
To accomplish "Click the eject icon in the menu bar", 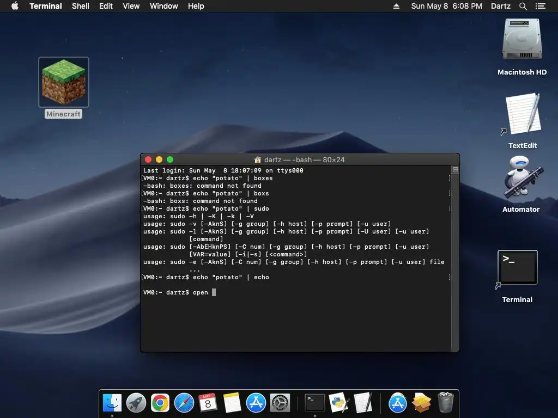I will tap(396, 6).
